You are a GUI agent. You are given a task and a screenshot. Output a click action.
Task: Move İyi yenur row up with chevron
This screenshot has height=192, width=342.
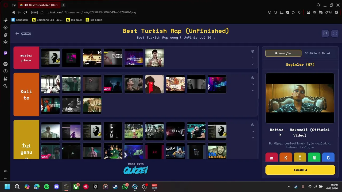253,131
